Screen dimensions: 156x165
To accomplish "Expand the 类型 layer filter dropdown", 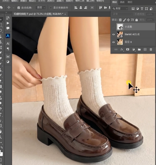I will [120, 9].
